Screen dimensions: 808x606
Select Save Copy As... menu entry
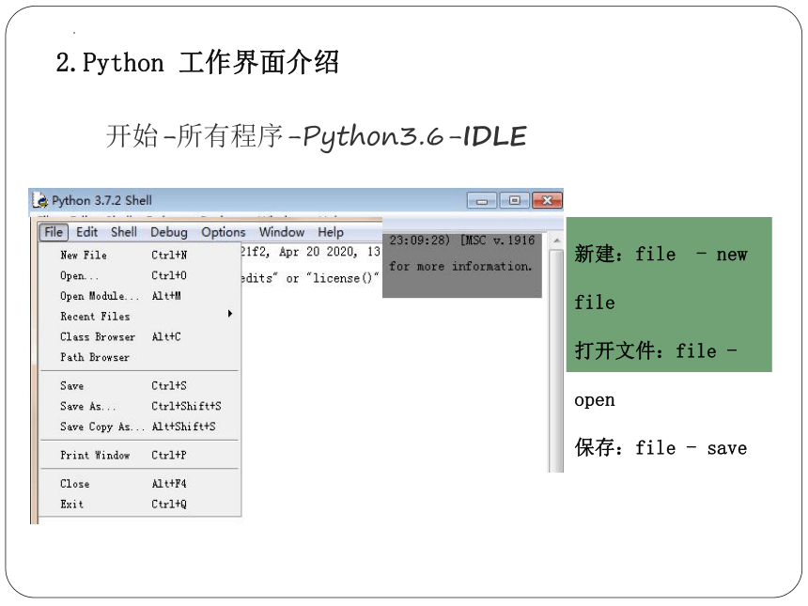[x=140, y=427]
